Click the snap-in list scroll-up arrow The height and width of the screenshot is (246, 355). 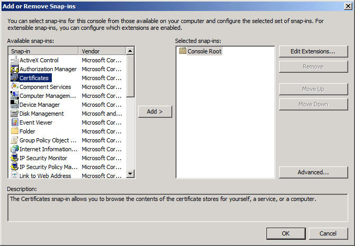tap(130, 51)
